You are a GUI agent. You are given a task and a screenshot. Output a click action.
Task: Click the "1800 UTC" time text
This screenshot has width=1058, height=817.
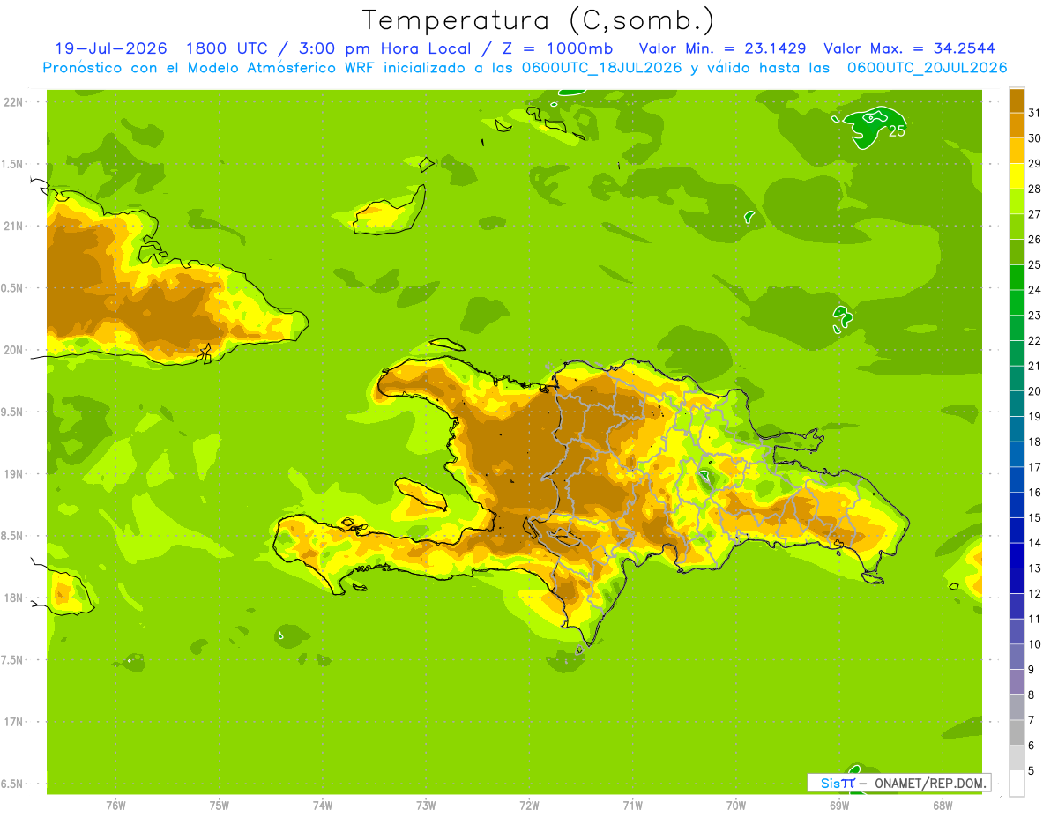227,48
